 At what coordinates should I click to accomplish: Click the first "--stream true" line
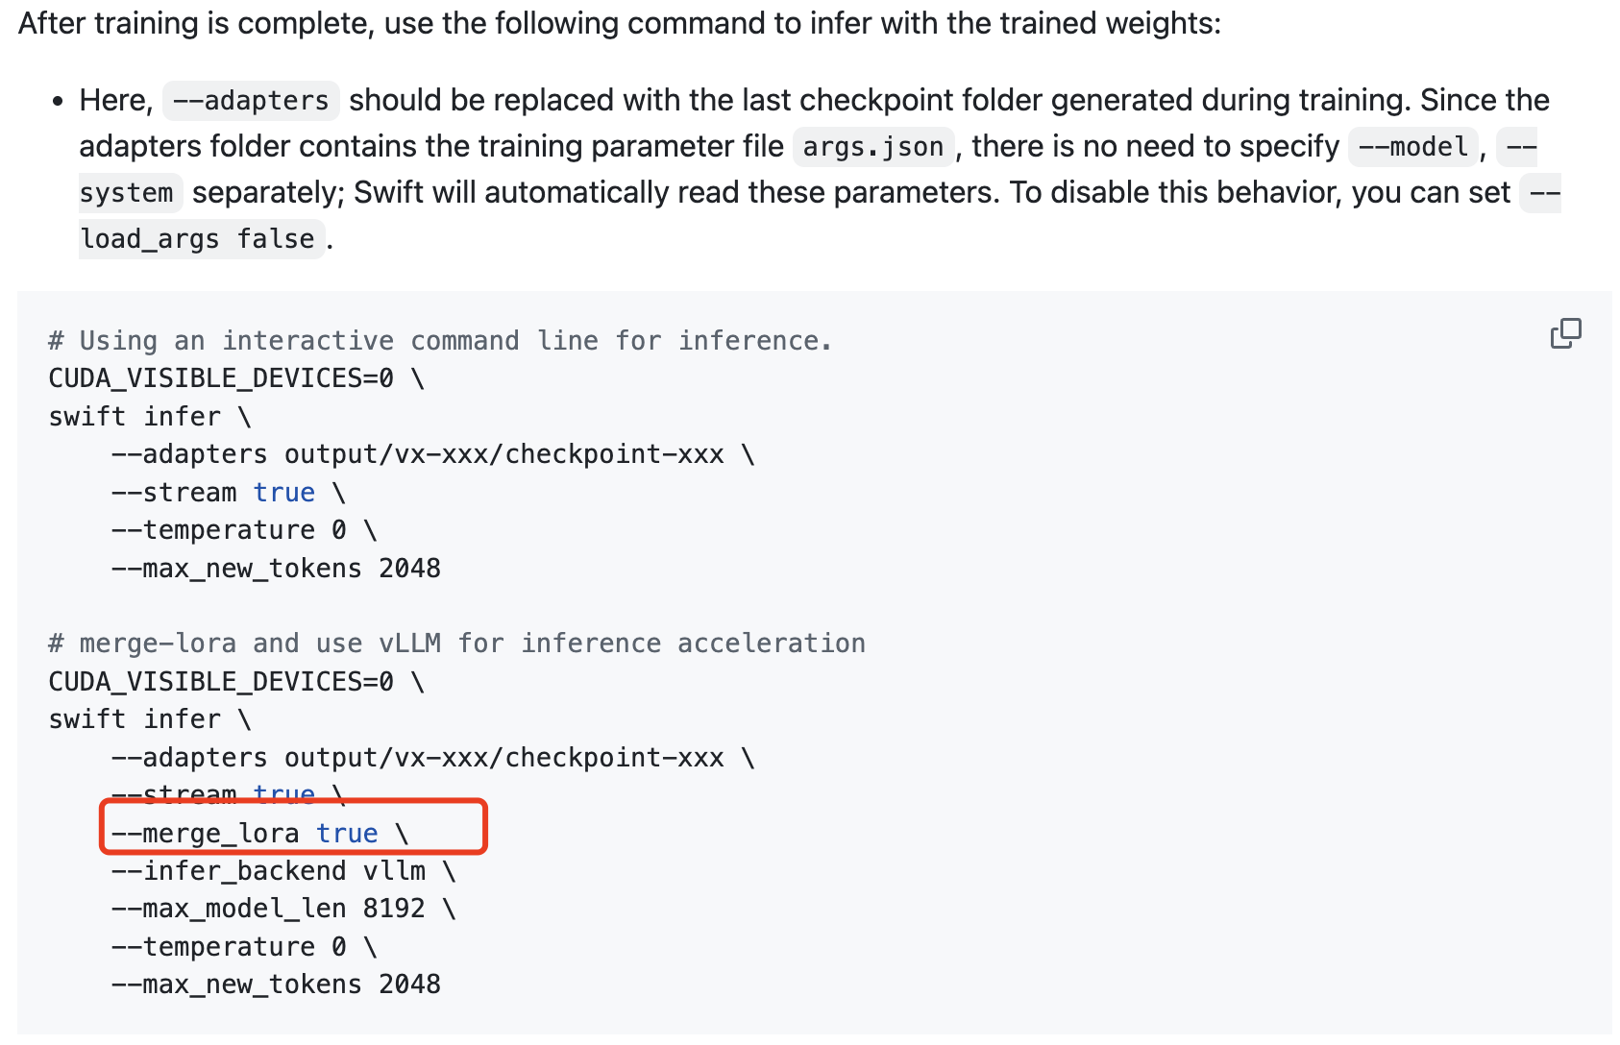228,493
